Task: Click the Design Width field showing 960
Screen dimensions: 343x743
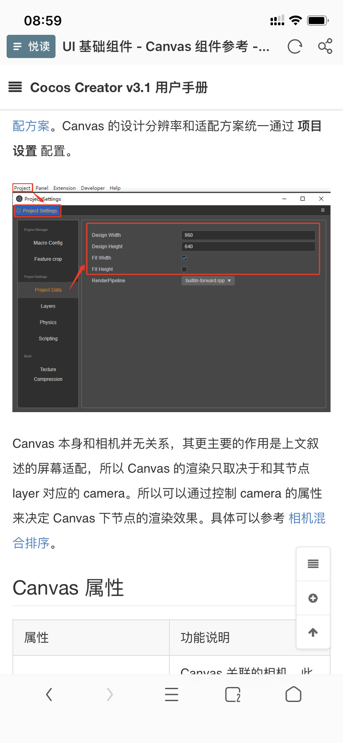Action: [249, 235]
